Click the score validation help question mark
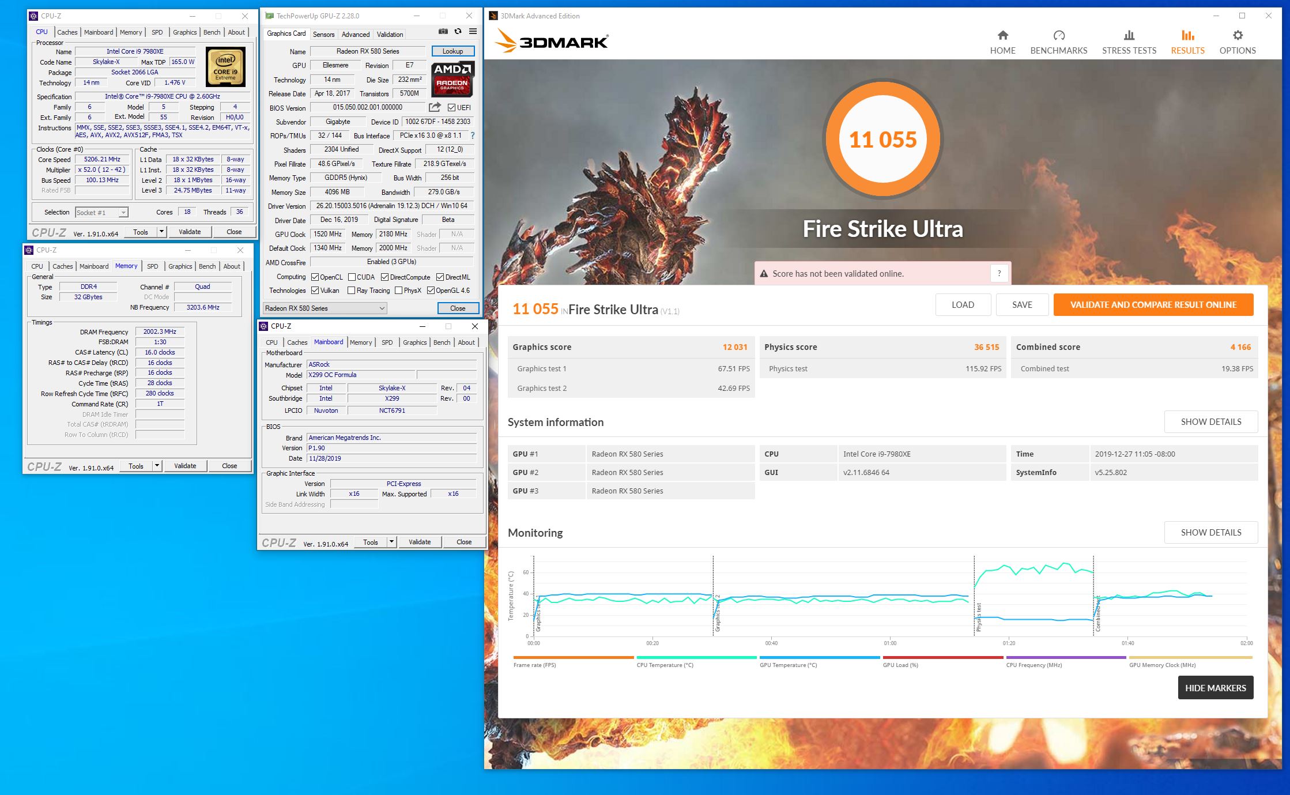Image resolution: width=1290 pixels, height=795 pixels. [999, 274]
